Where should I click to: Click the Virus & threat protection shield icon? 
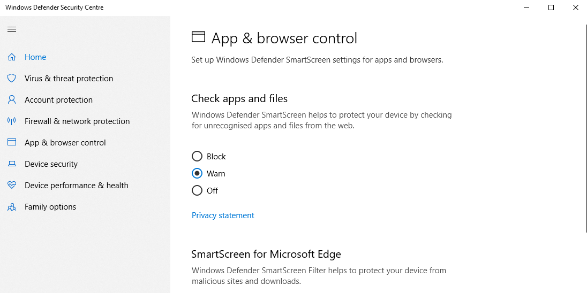click(12, 79)
